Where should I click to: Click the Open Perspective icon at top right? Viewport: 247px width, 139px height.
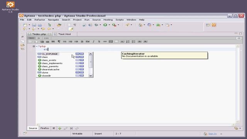tap(208, 25)
